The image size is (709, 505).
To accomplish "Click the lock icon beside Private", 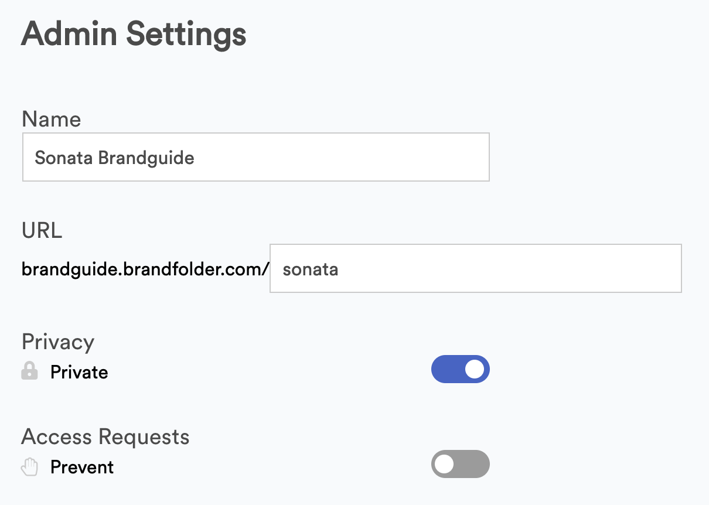I will tap(29, 371).
